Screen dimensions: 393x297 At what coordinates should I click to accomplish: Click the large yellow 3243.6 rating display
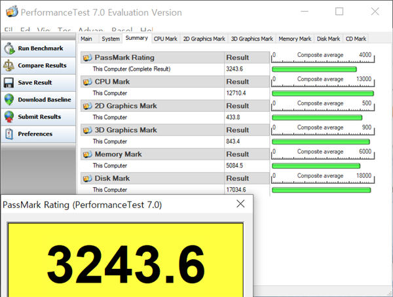126,260
